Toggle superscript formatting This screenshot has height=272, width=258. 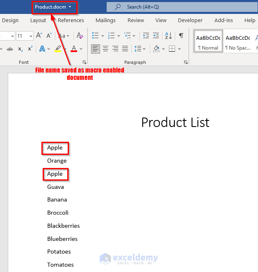pos(30,49)
